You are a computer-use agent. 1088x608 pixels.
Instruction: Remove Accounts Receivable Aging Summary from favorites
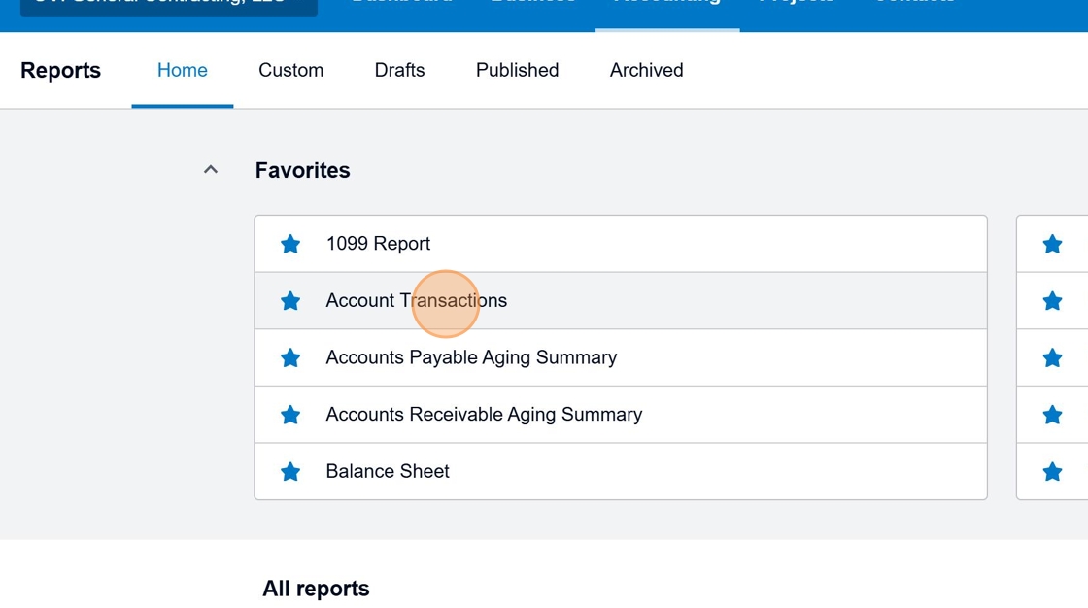click(290, 415)
